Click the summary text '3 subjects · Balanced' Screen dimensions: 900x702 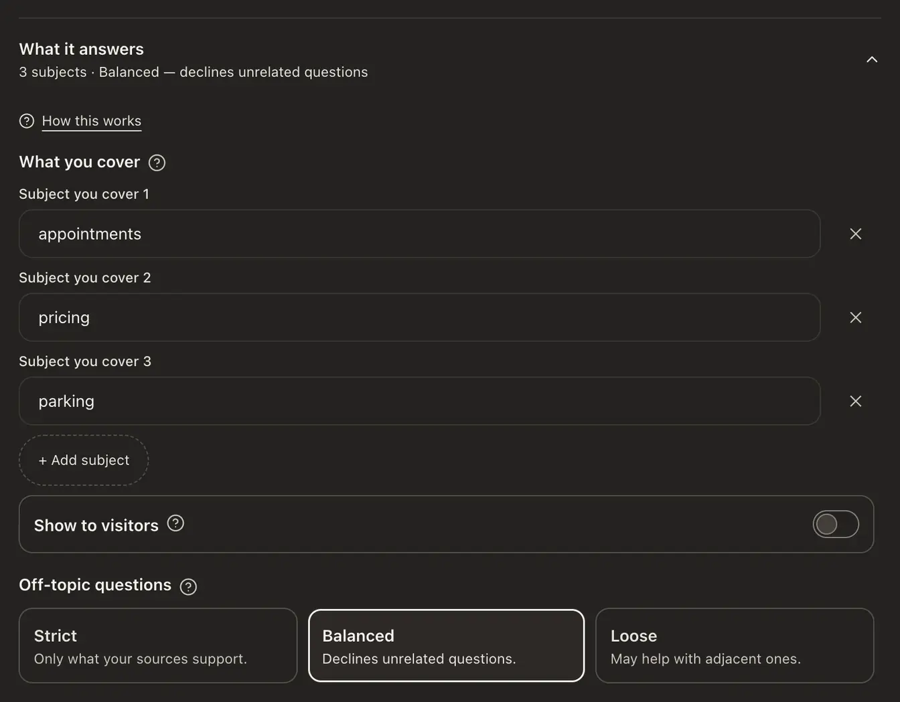89,72
